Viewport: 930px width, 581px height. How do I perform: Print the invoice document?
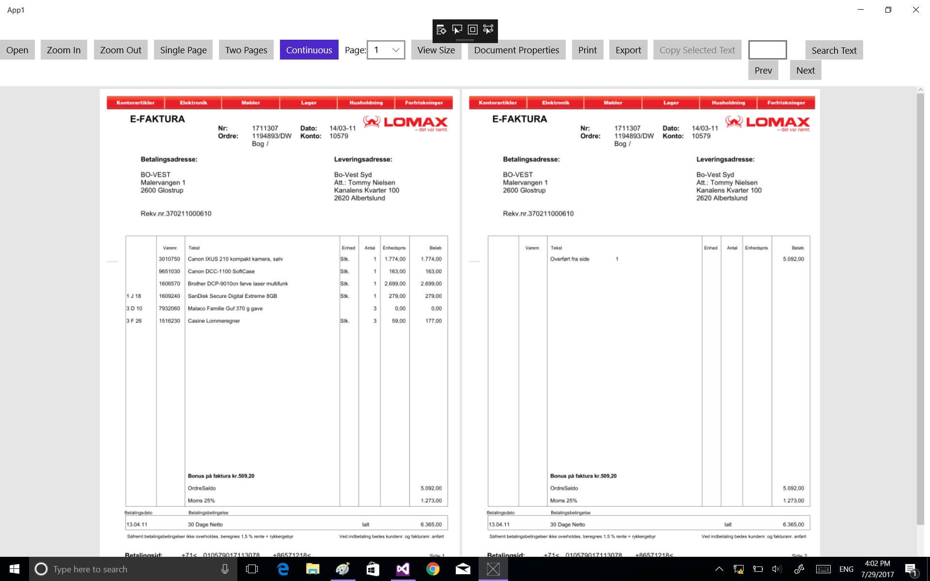[x=588, y=50]
